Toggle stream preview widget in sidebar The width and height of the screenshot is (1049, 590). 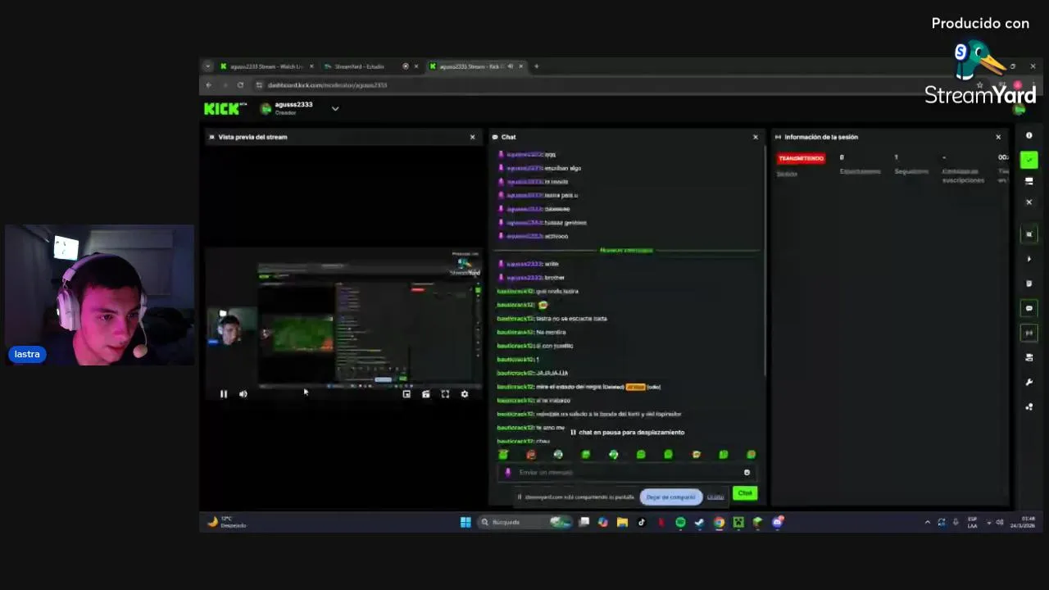(x=1029, y=234)
